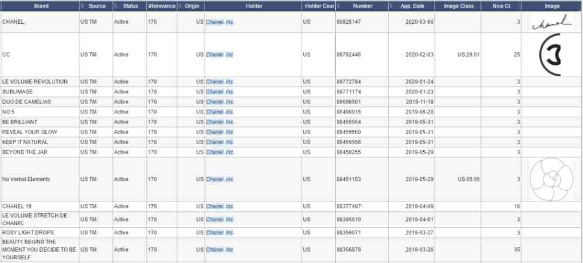Viewport: 583px width, 263px height.
Task: Select the Image Class column header
Action: pos(458,6)
